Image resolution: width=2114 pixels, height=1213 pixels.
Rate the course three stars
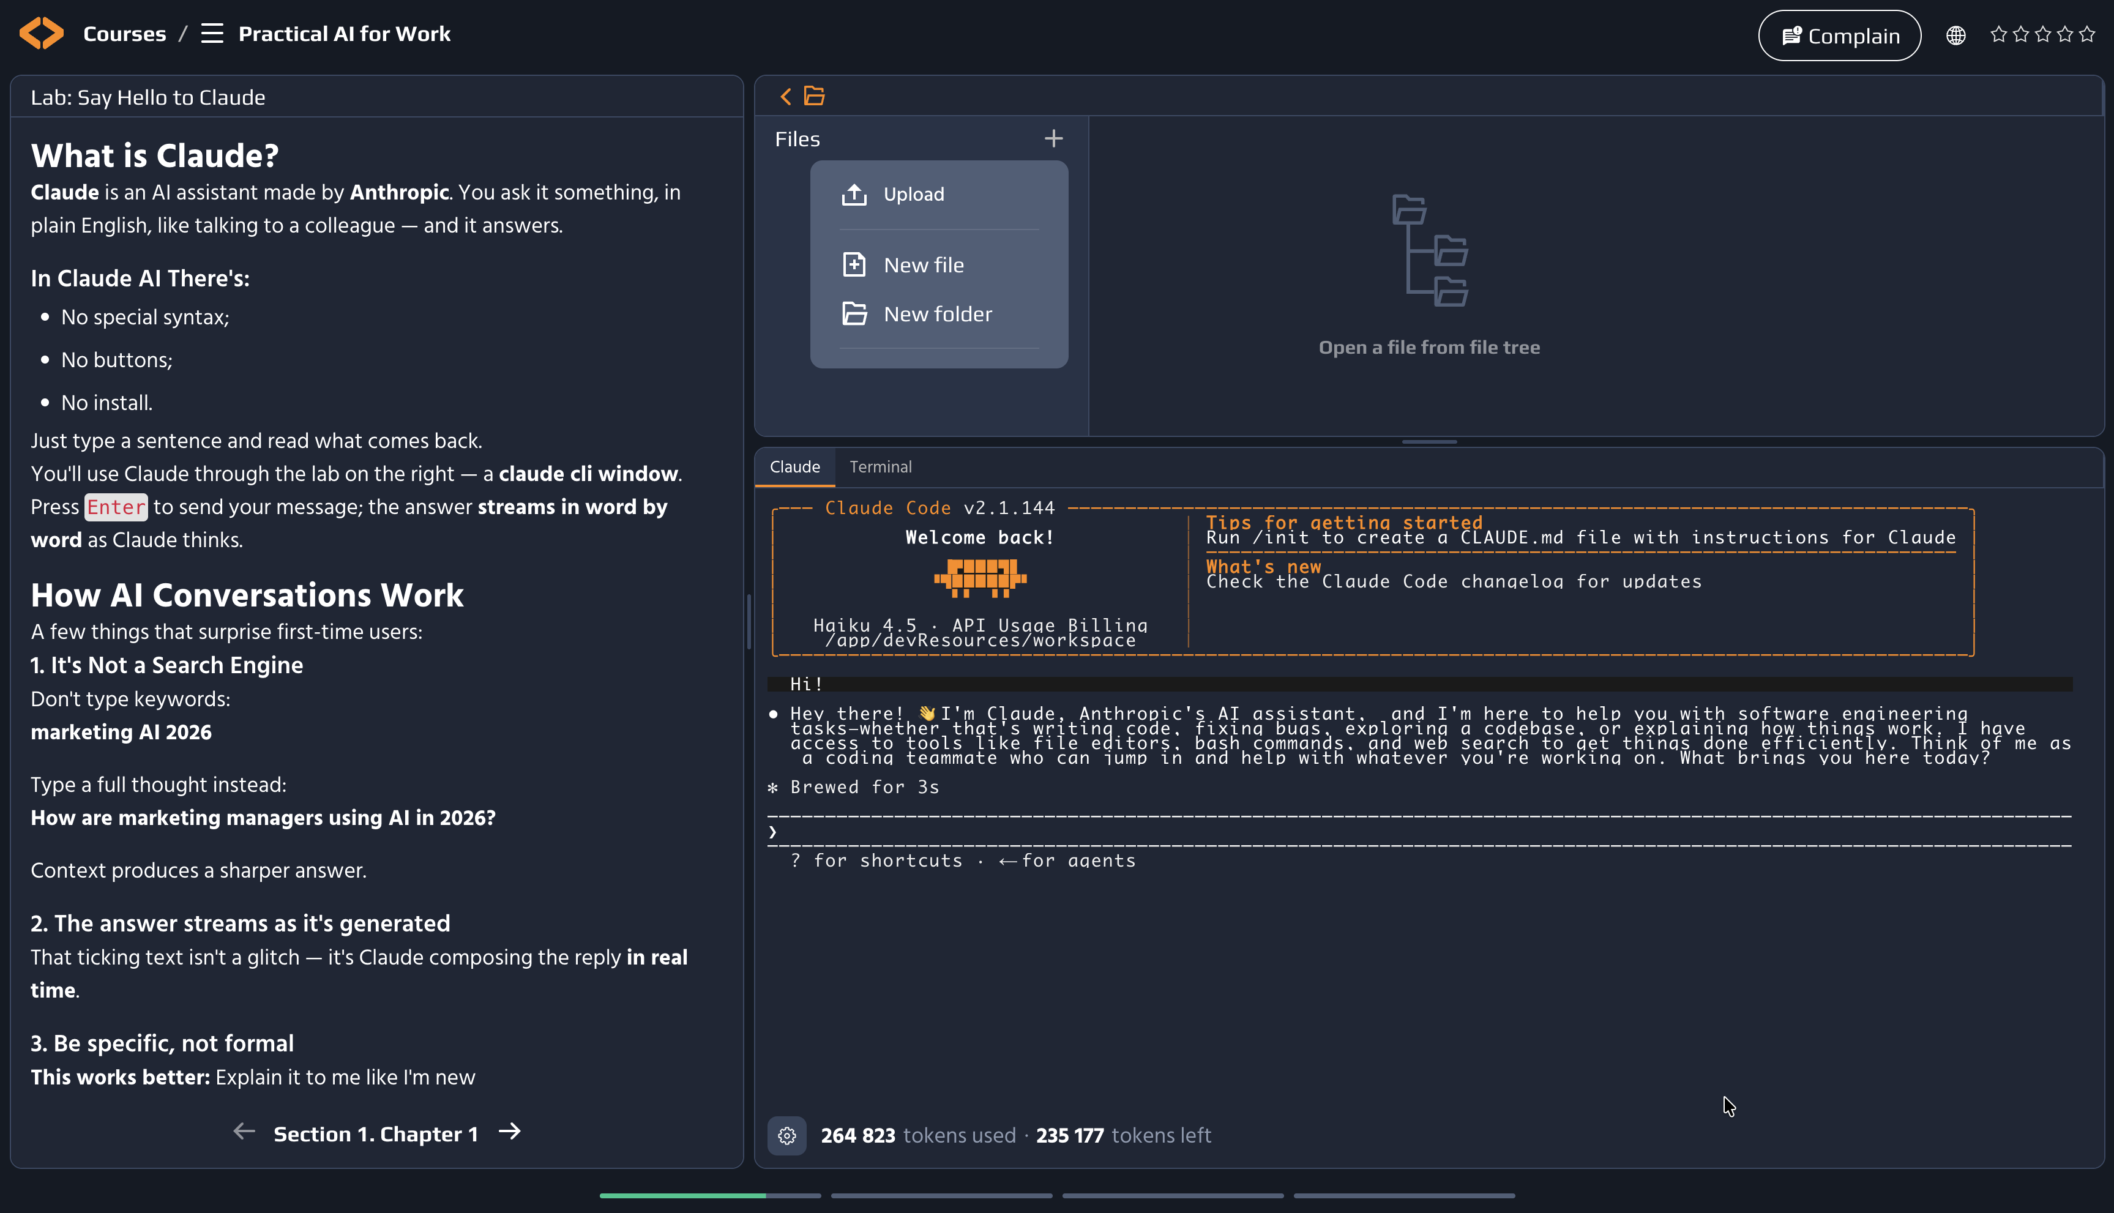click(x=2042, y=34)
